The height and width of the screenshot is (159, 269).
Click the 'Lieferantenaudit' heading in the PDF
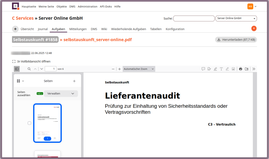click(x=142, y=96)
